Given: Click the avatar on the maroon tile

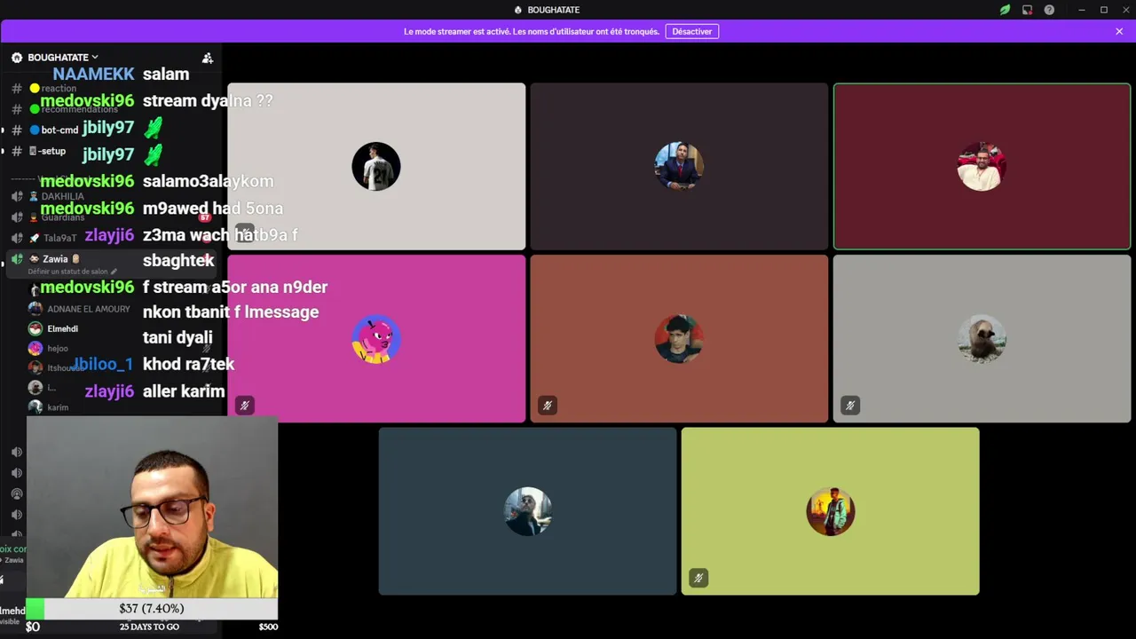Looking at the screenshot, I should click(982, 166).
